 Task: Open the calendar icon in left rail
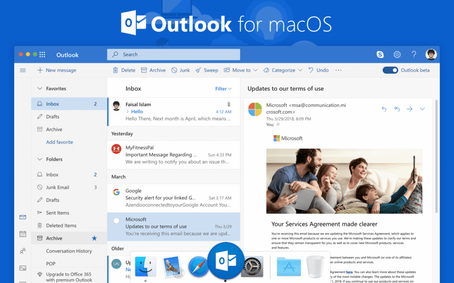(23, 234)
